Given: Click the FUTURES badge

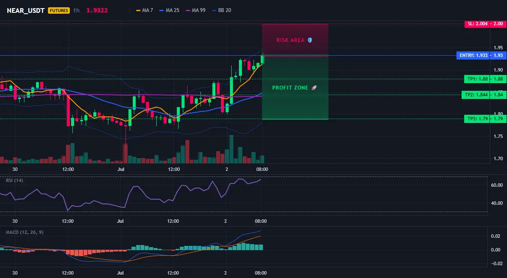Looking at the screenshot, I should 59,10.
